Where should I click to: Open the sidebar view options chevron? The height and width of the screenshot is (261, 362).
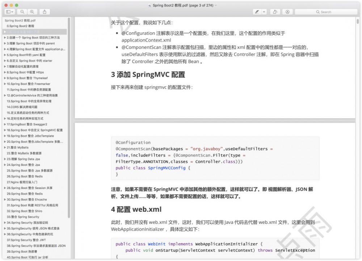pos(12,12)
